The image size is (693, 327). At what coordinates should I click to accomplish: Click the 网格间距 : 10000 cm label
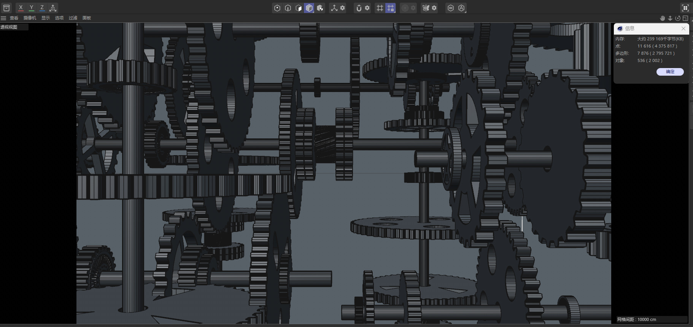[637, 319]
